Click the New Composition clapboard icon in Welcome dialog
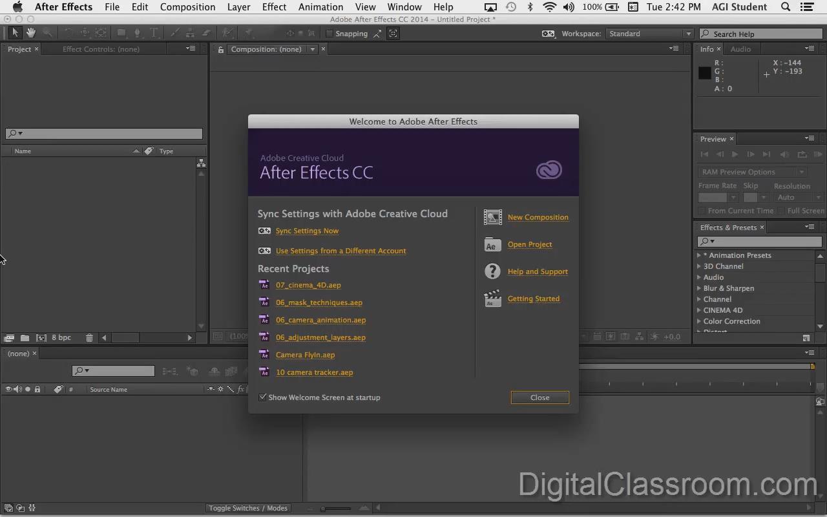The height and width of the screenshot is (517, 827). tap(492, 217)
